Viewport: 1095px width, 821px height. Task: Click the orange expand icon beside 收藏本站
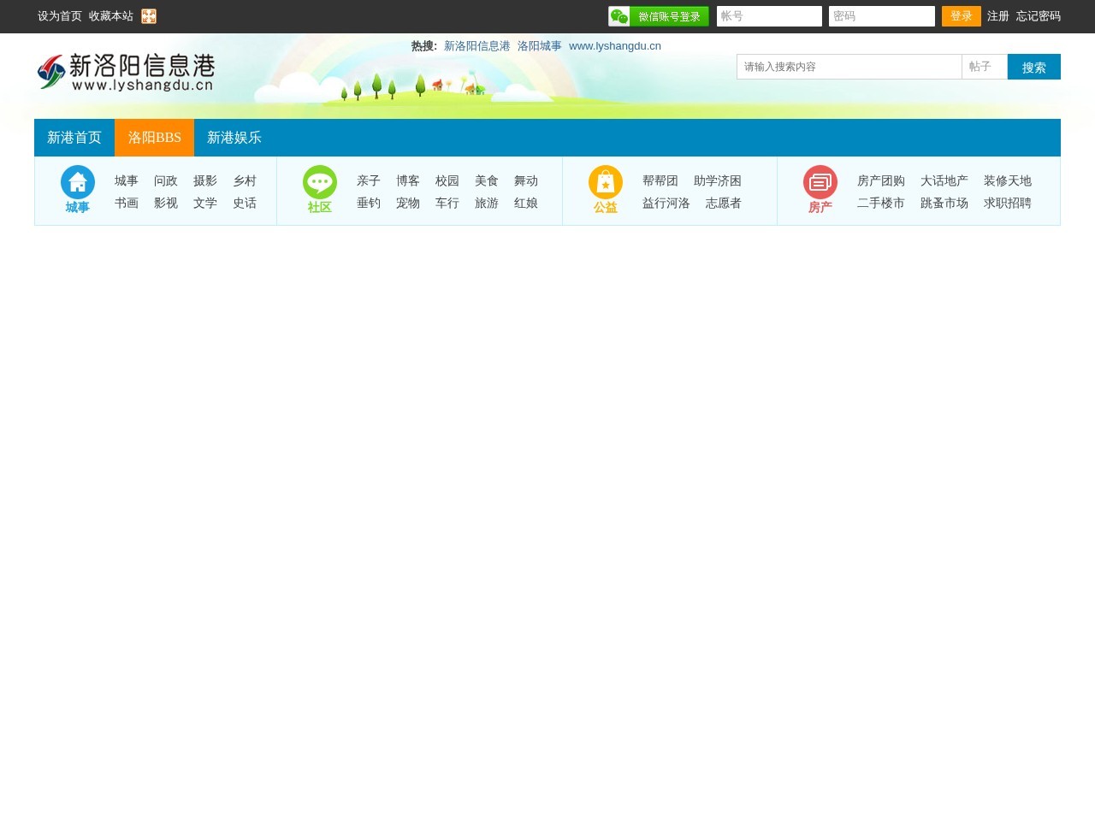point(148,15)
